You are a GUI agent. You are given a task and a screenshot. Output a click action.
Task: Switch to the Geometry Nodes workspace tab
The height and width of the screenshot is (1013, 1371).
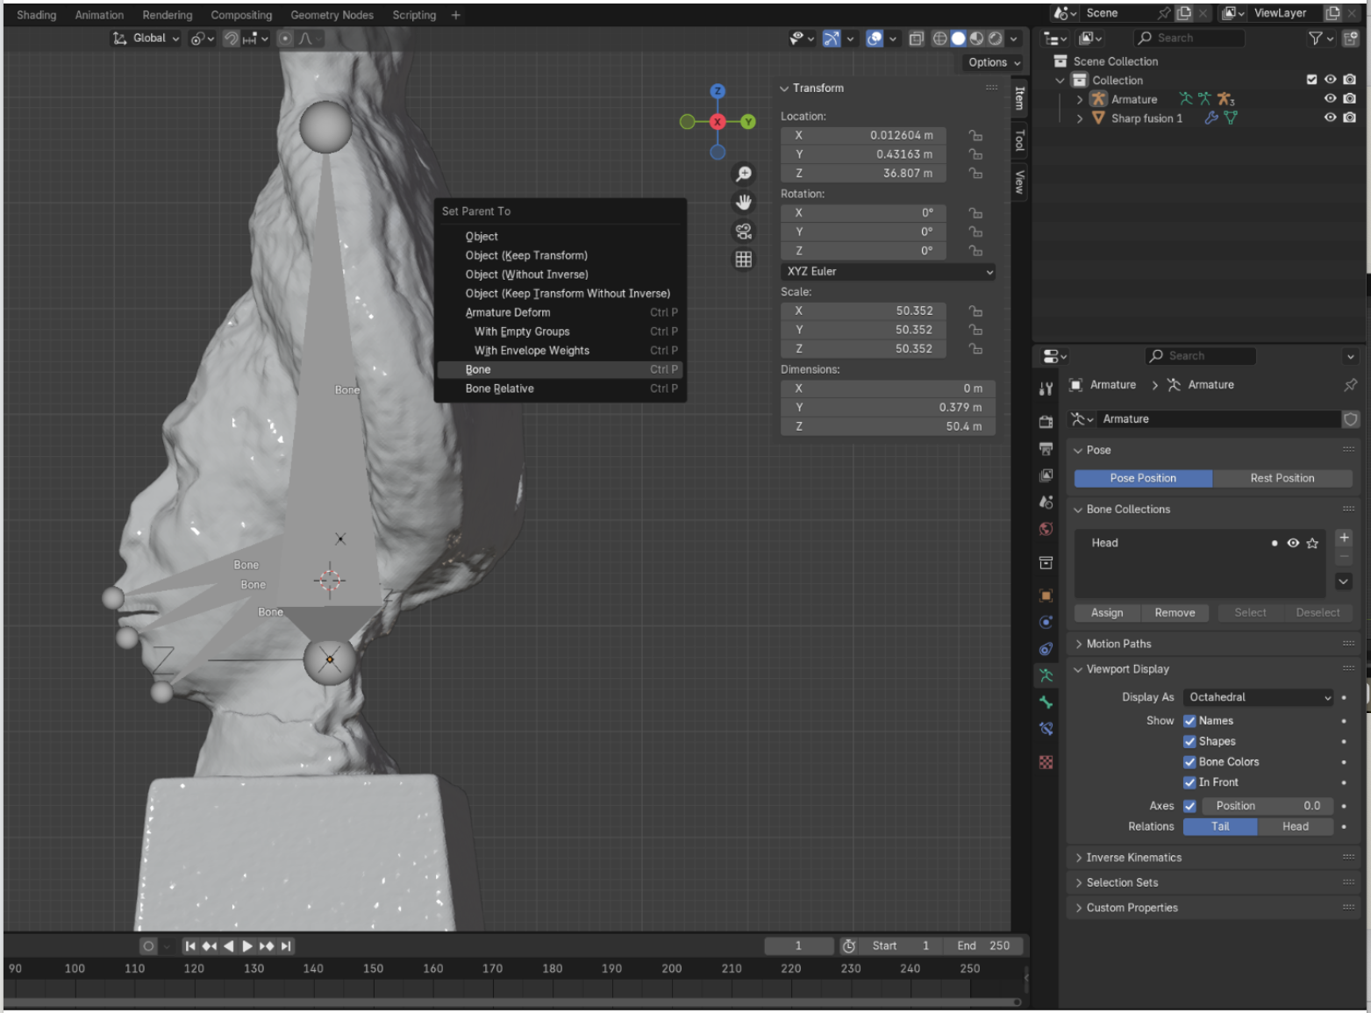point(332,15)
